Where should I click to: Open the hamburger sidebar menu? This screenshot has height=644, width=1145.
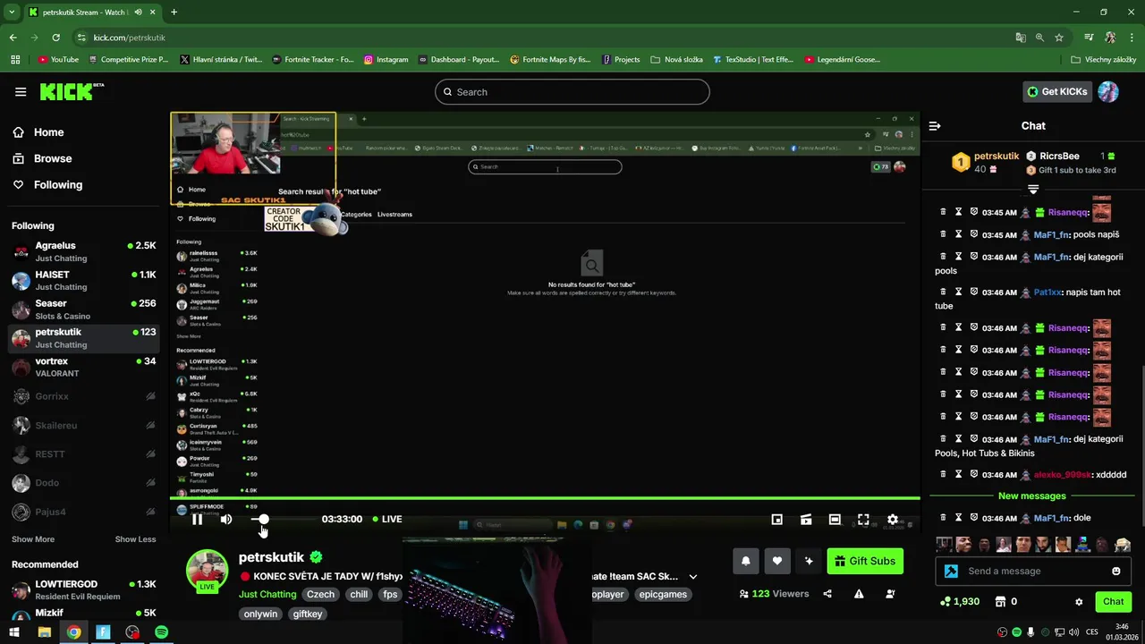(21, 91)
